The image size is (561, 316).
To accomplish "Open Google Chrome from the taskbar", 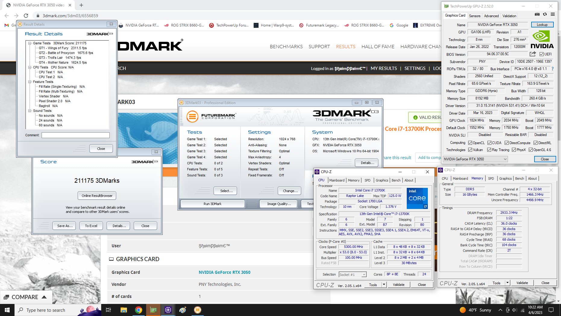I will [x=139, y=310].
